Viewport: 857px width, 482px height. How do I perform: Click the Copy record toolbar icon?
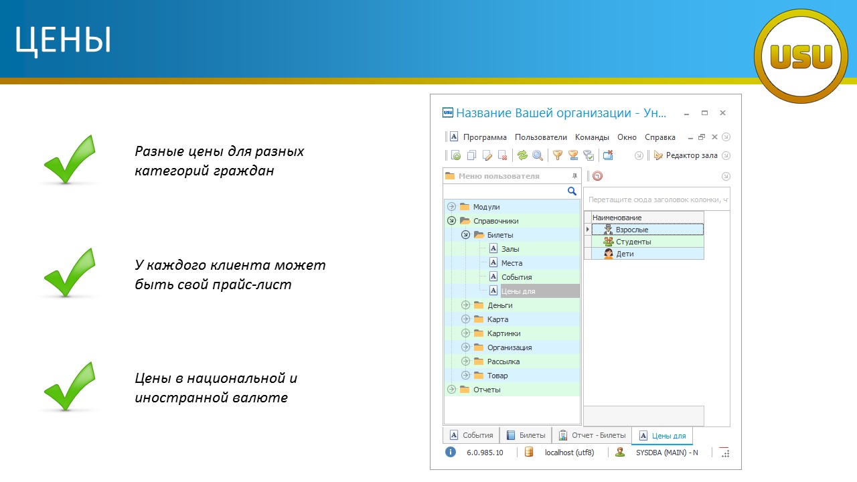(471, 155)
